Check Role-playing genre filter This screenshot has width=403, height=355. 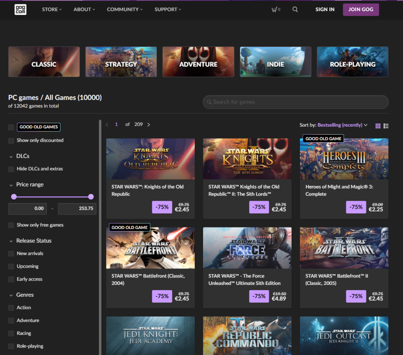pos(11,346)
